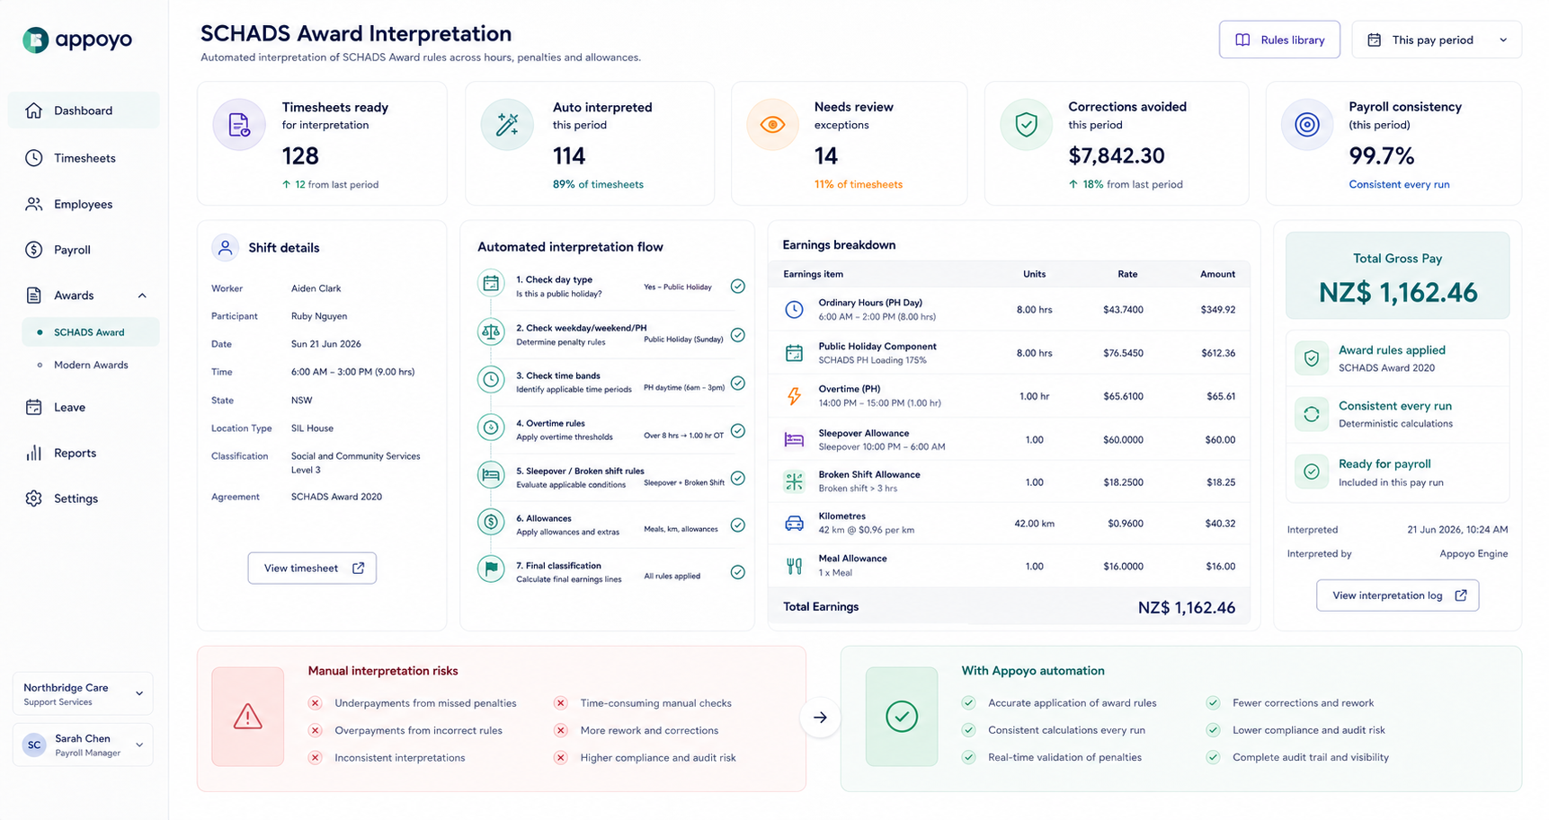
Task: Click the check beside Complete audit trail and visibility
Action: click(x=1213, y=757)
